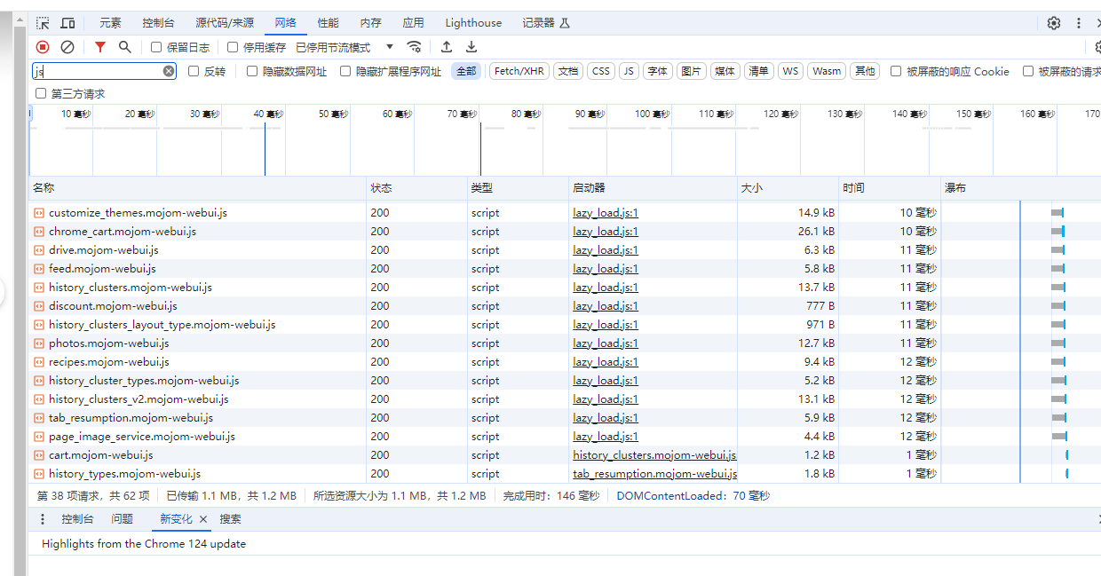The height and width of the screenshot is (576, 1101).
Task: Check 隐藏数据网址 option
Action: [x=252, y=71]
